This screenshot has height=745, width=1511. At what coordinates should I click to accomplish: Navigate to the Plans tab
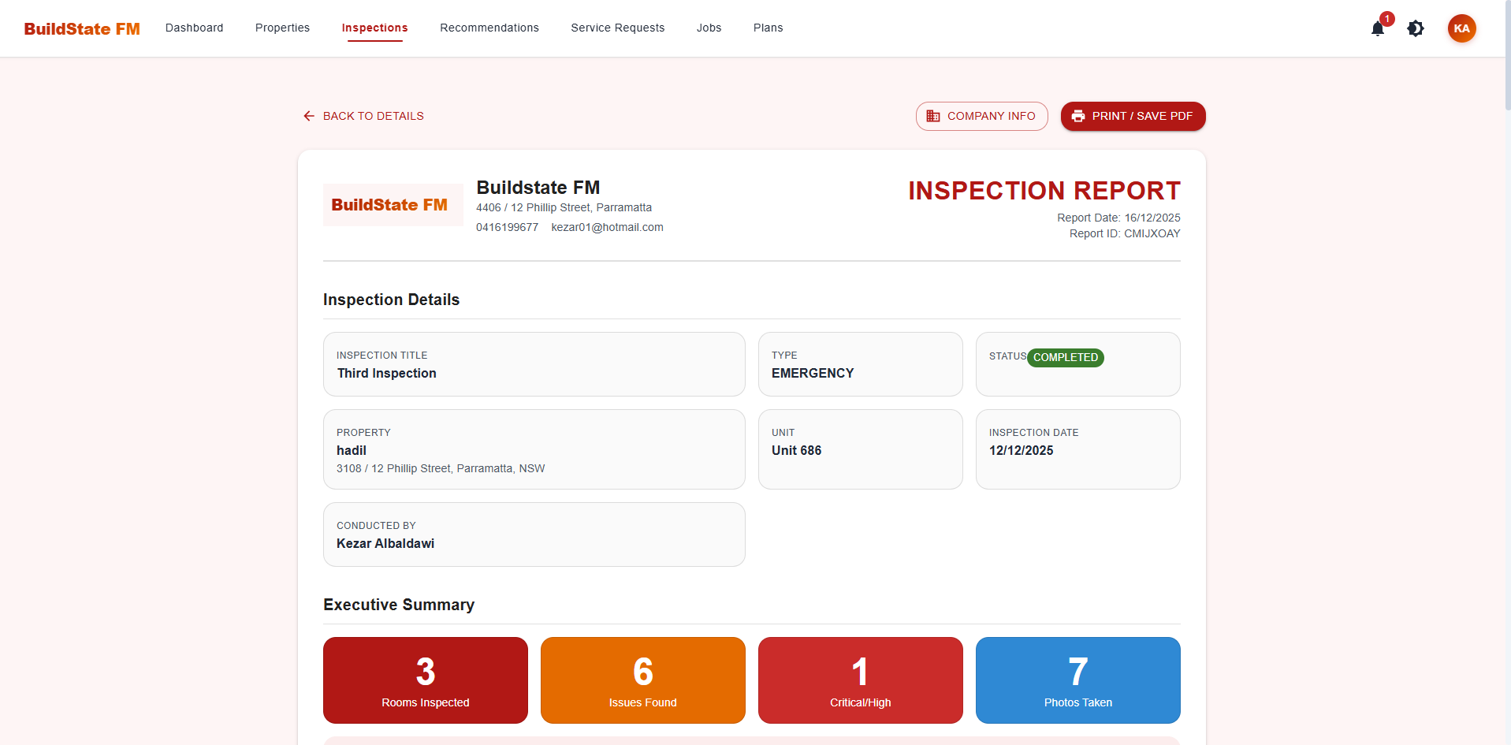click(768, 28)
